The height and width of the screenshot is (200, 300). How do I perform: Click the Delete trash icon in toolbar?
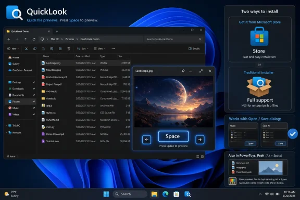(69, 48)
